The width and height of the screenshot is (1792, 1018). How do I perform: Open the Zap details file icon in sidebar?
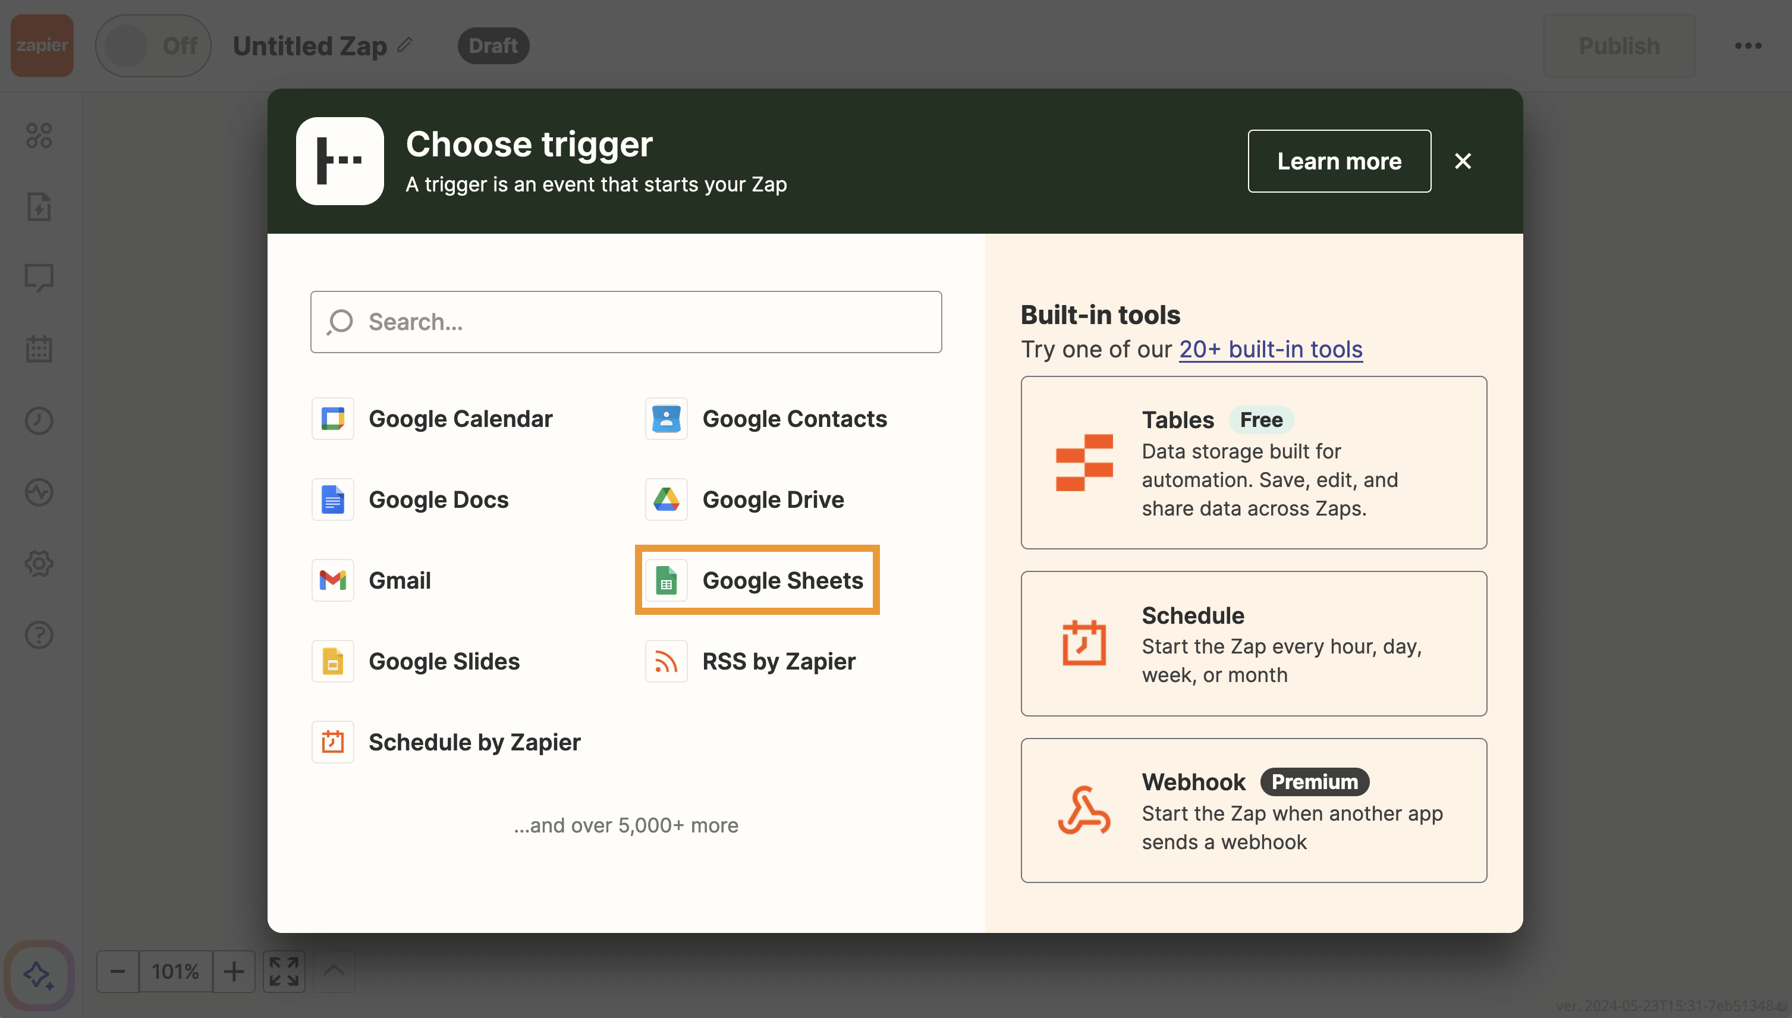click(39, 207)
